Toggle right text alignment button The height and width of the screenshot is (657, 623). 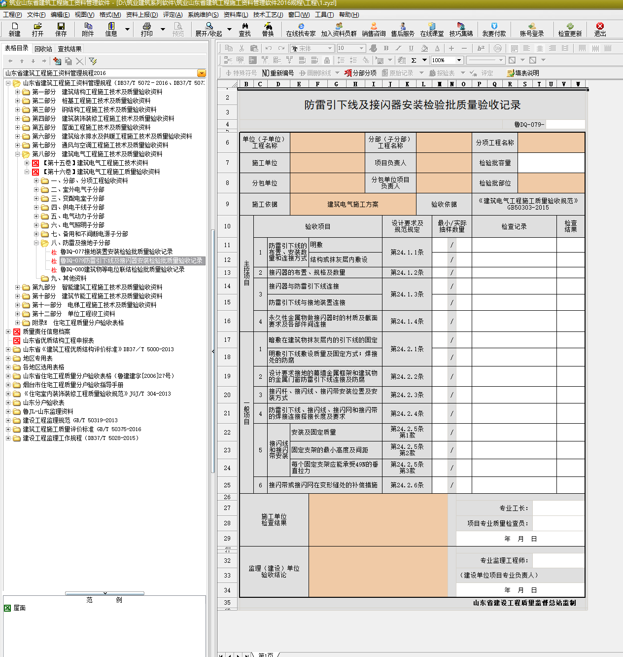pyautogui.click(x=553, y=48)
